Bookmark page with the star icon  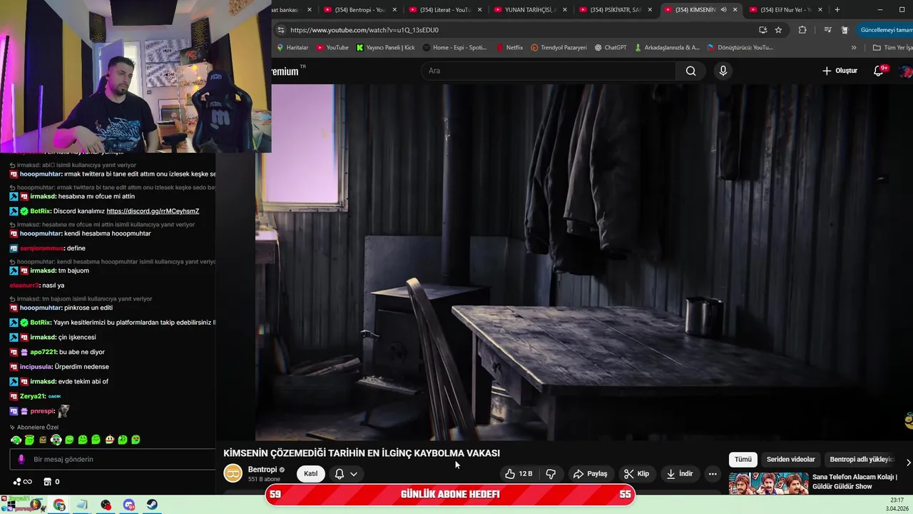(778, 30)
